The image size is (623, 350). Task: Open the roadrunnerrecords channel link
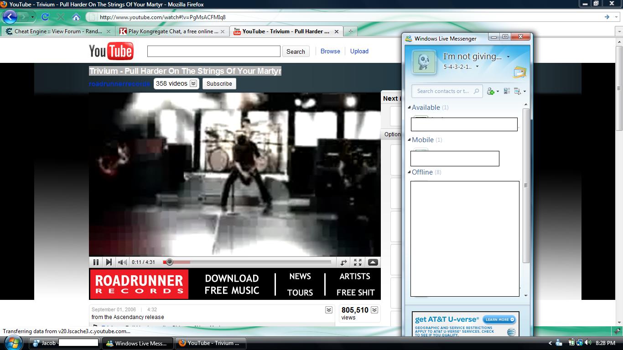(x=119, y=84)
